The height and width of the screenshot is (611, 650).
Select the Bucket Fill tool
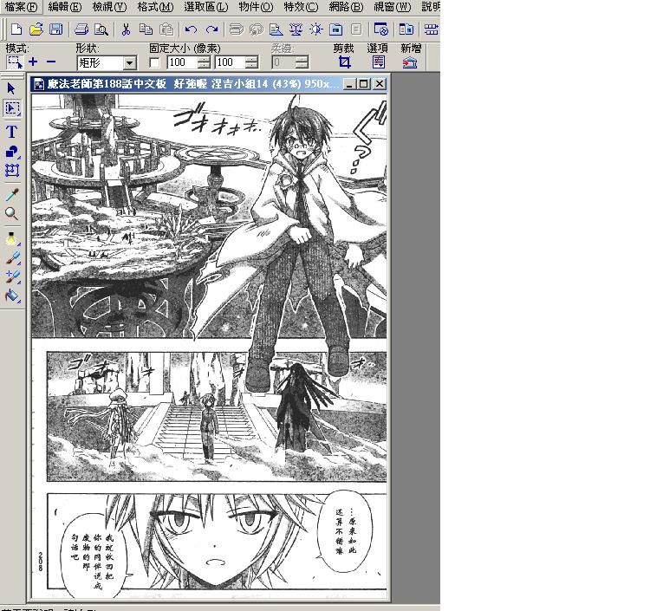tap(12, 296)
